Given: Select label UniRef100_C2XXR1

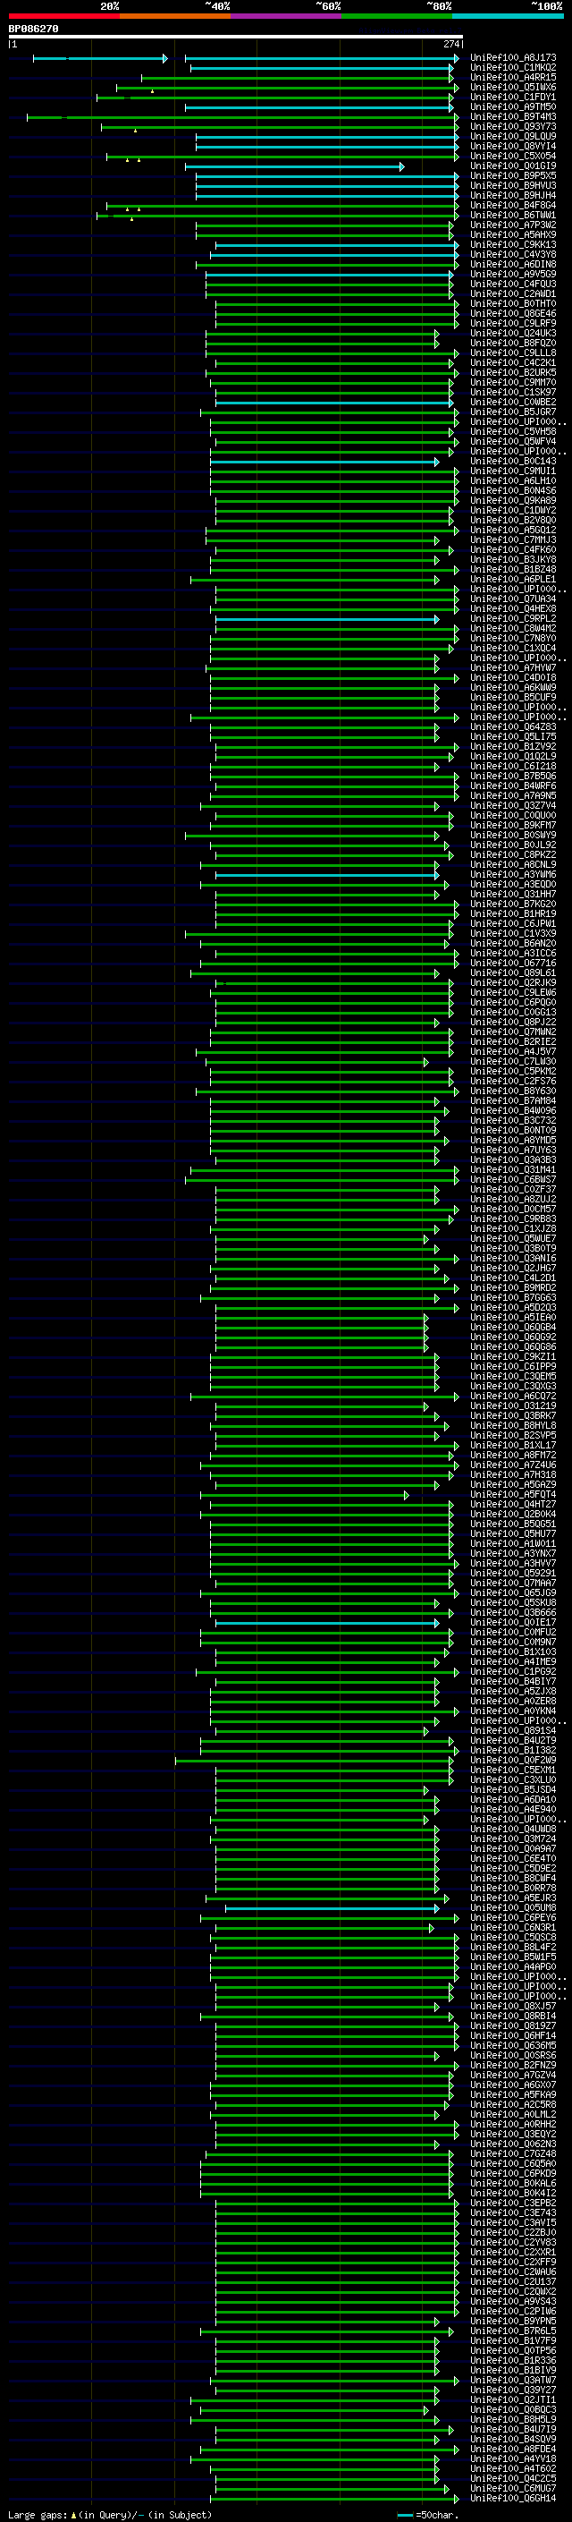Looking at the screenshot, I should click(x=513, y=2252).
